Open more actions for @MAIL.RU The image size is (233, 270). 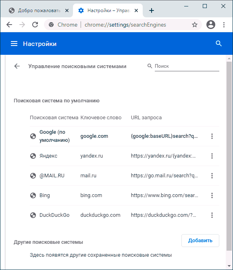point(212,176)
